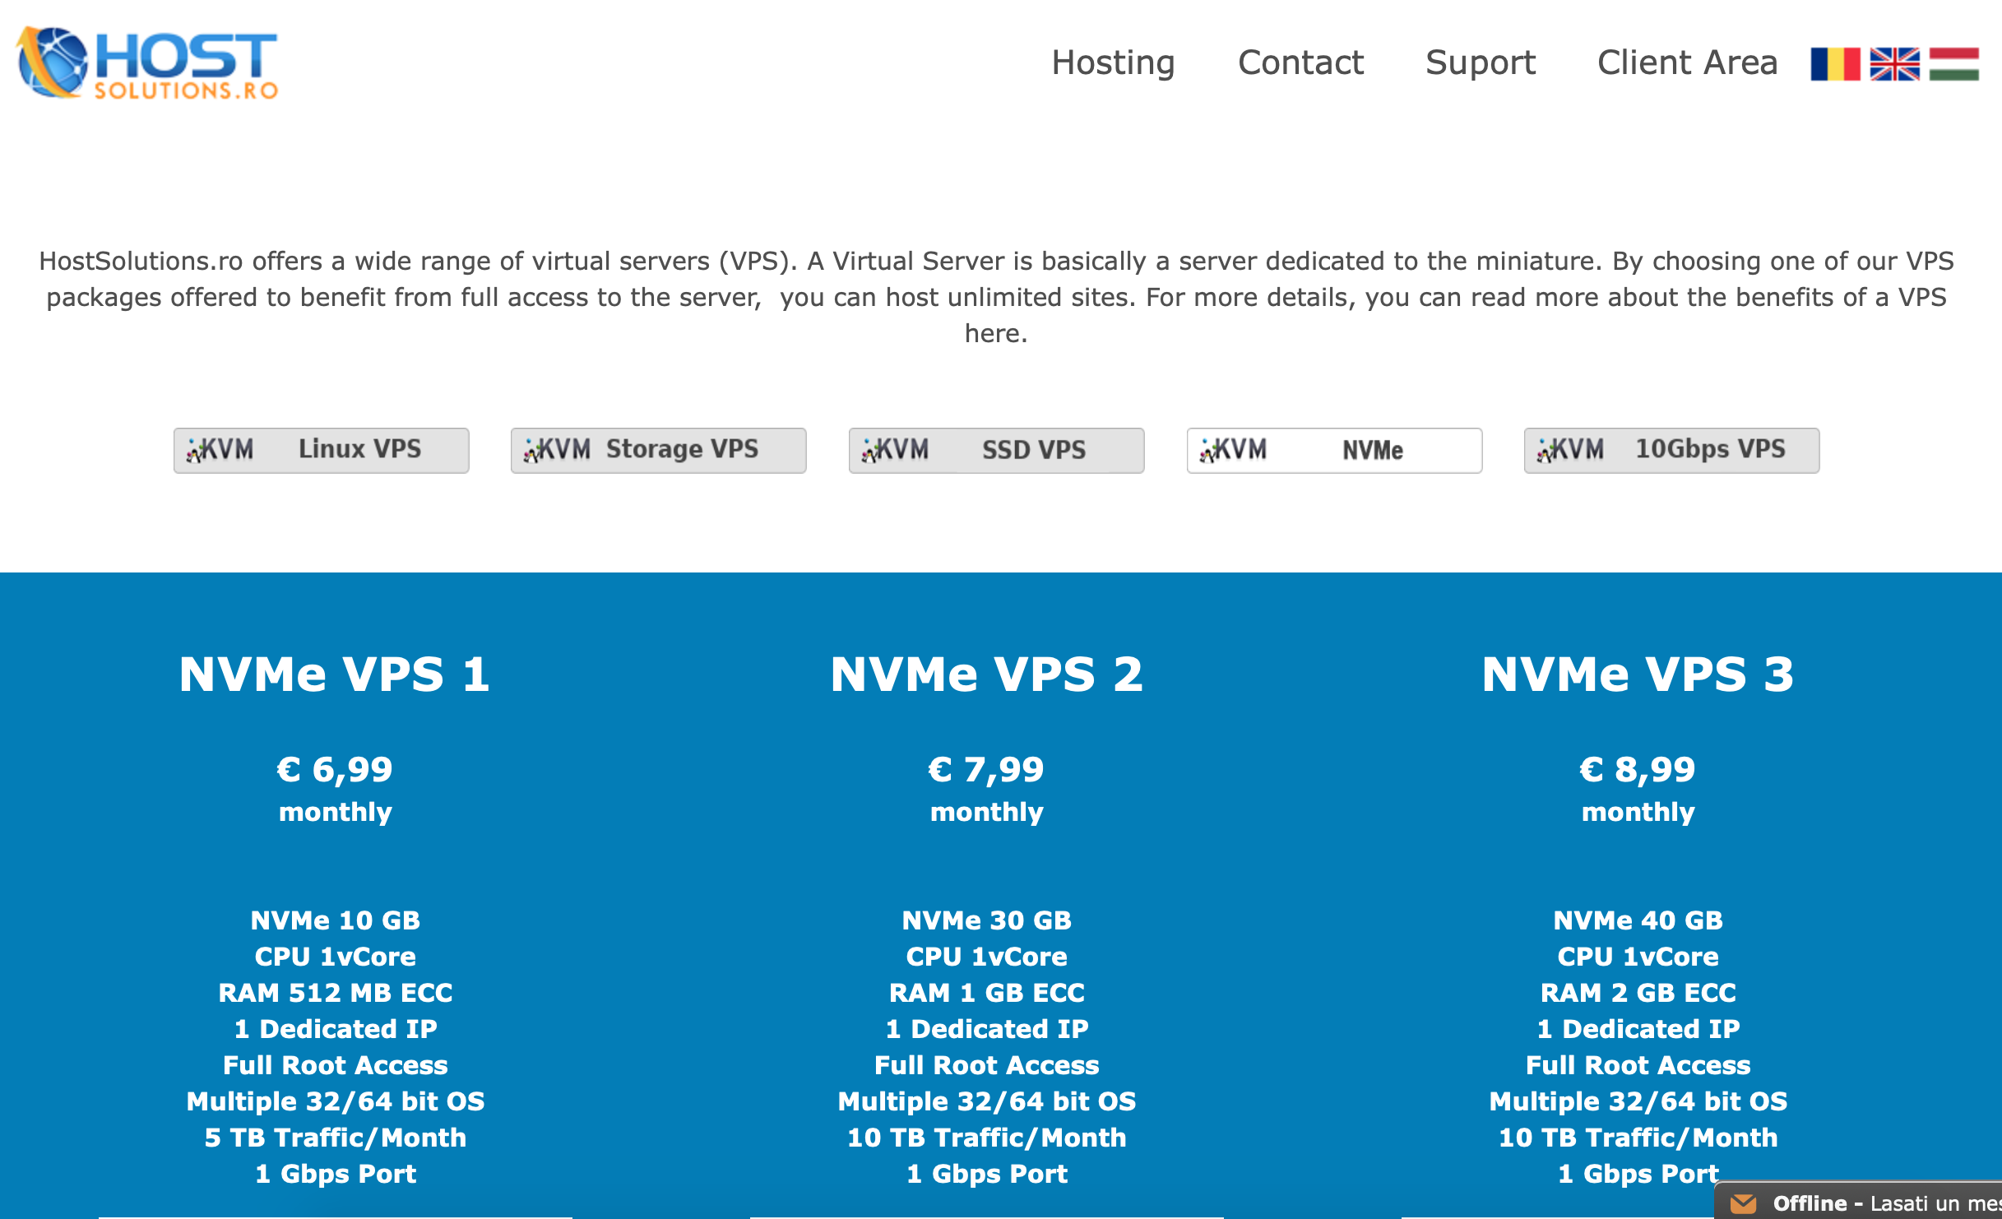The image size is (2002, 1219).
Task: Choose the Hungarian flag language option
Action: [1953, 64]
